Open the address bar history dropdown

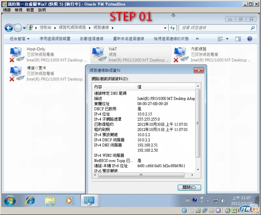[165, 28]
